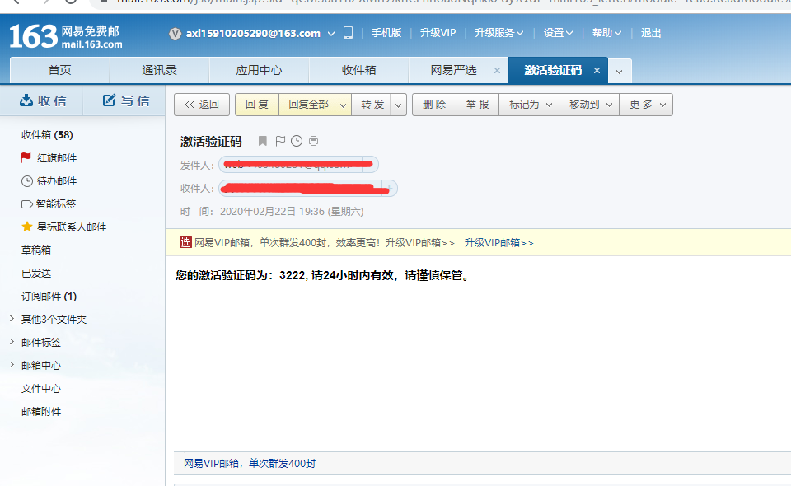Screen dimensions: 791x486
Task: Open the 转发 options arrow
Action: click(x=399, y=105)
